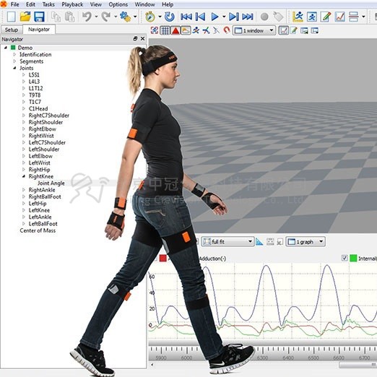Open the 'full fit' dropdown
This screenshot has height=377, width=377.
tap(227, 241)
